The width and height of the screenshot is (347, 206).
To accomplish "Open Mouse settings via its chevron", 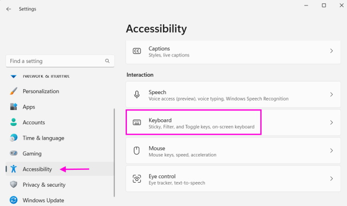I will click(x=331, y=151).
